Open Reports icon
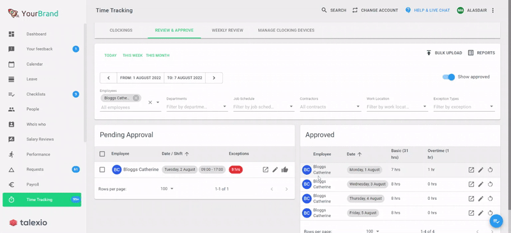511x233 pixels. click(x=471, y=53)
